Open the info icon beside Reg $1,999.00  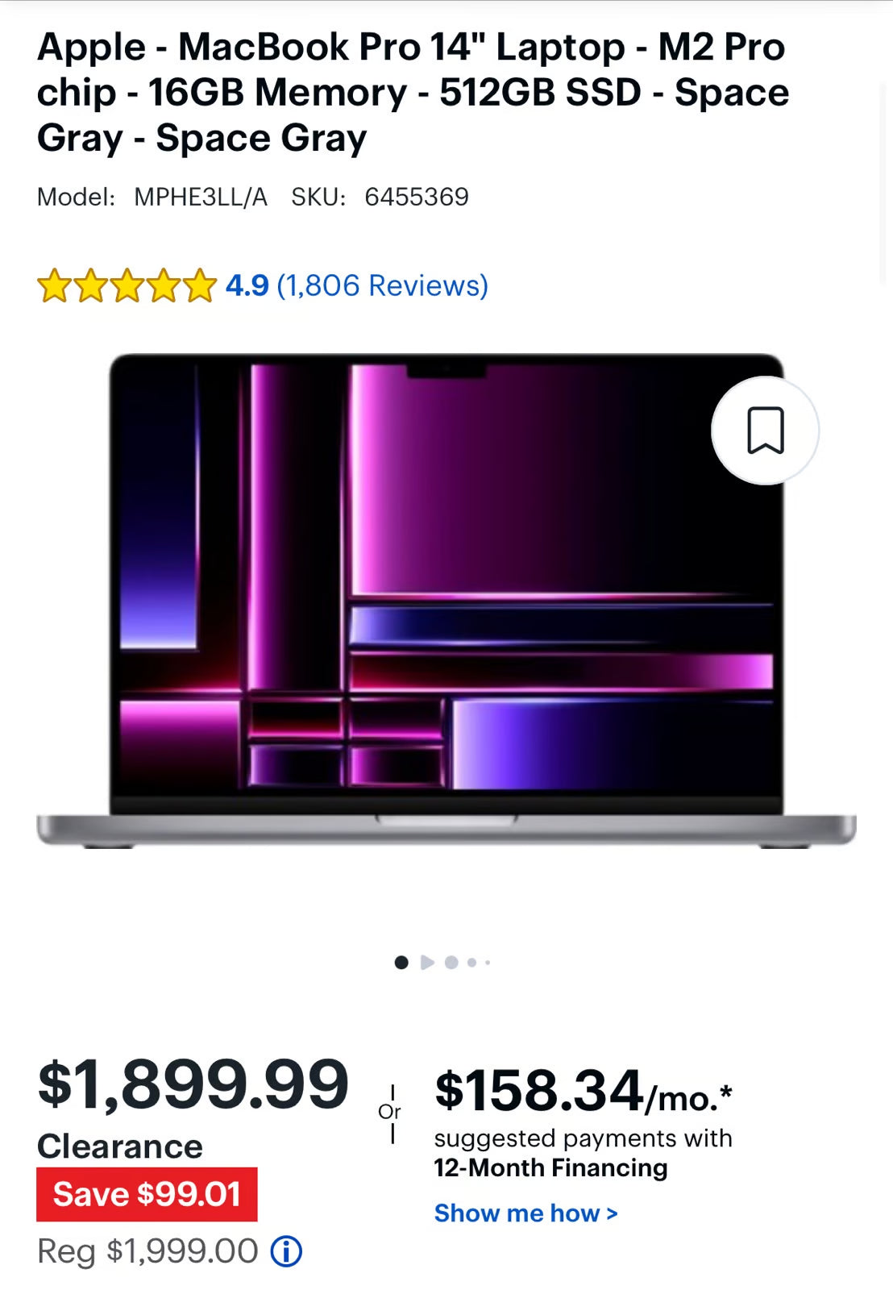point(286,1251)
